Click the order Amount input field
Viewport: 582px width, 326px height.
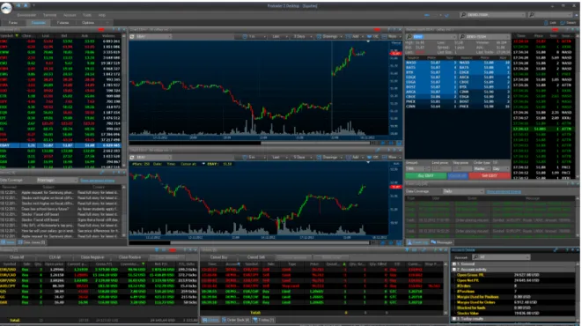pyautogui.click(x=417, y=168)
